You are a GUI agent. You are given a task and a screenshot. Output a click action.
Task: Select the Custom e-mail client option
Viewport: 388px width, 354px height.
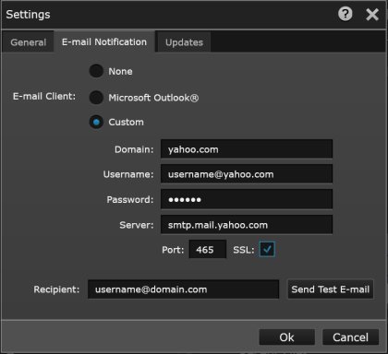[96, 123]
